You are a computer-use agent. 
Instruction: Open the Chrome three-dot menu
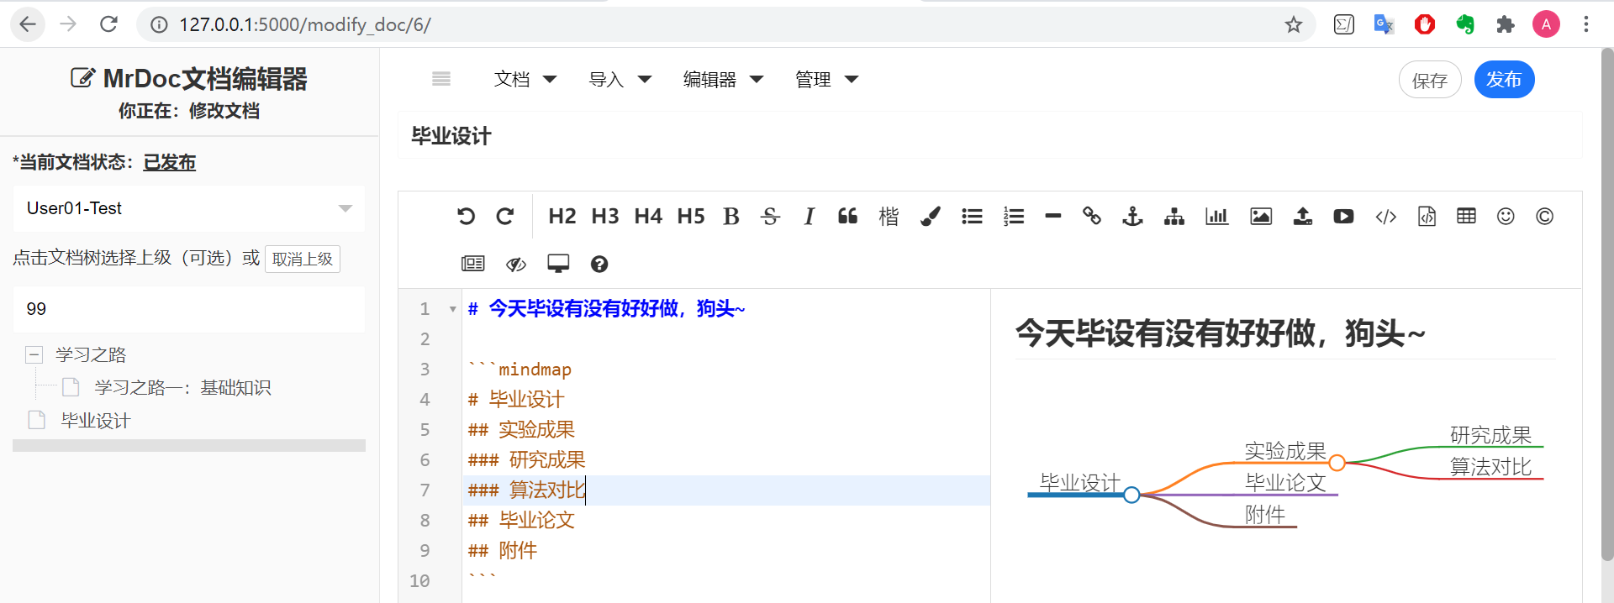coord(1586,24)
